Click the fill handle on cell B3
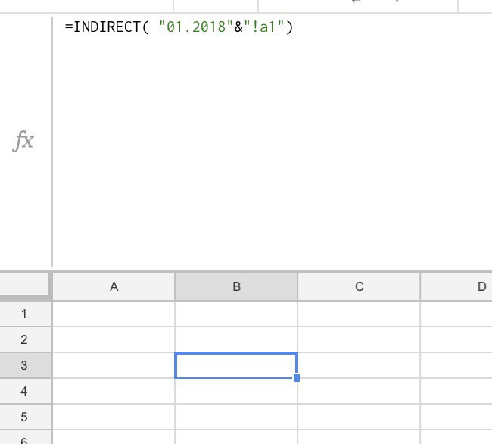 297,377
